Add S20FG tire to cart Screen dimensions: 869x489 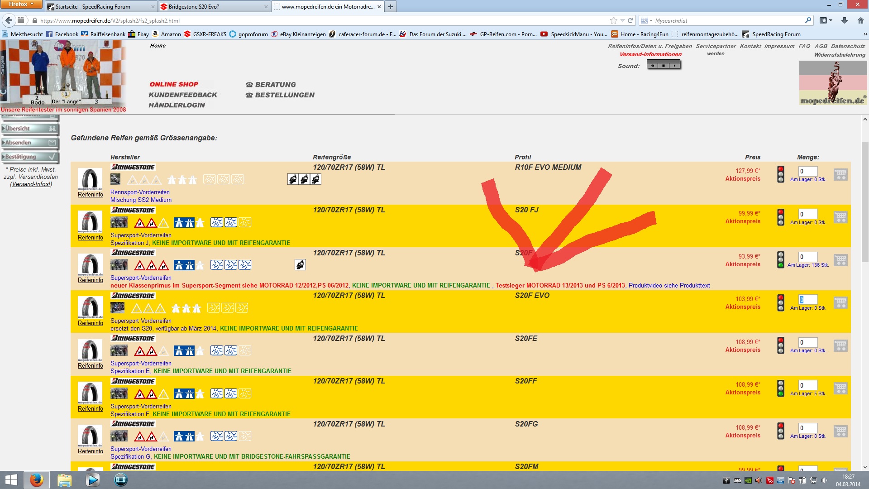click(x=840, y=431)
